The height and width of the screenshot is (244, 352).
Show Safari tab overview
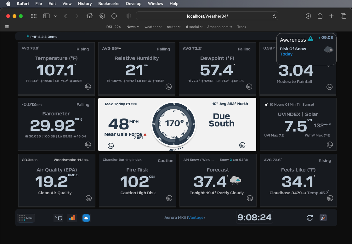343,16
